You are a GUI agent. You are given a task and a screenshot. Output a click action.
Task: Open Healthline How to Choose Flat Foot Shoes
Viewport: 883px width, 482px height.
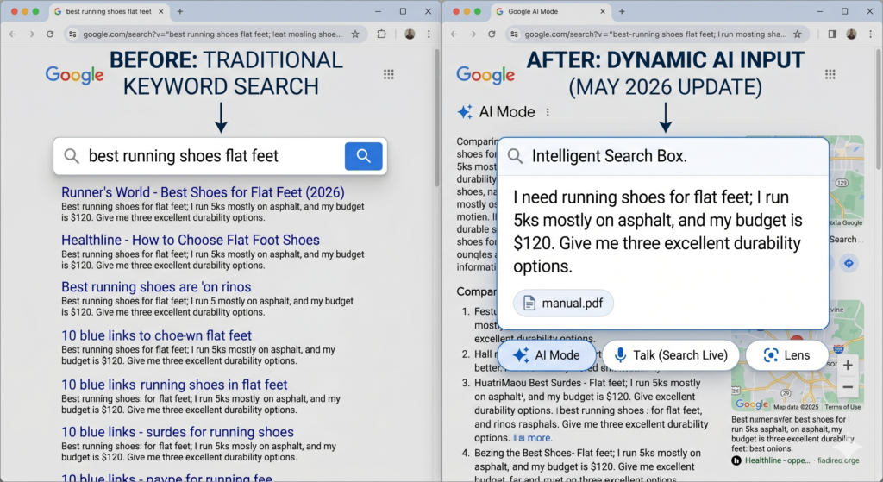(x=191, y=240)
